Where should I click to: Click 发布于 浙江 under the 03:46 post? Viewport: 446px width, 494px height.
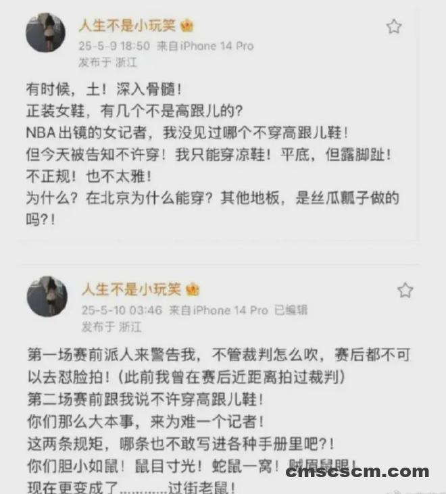(111, 326)
